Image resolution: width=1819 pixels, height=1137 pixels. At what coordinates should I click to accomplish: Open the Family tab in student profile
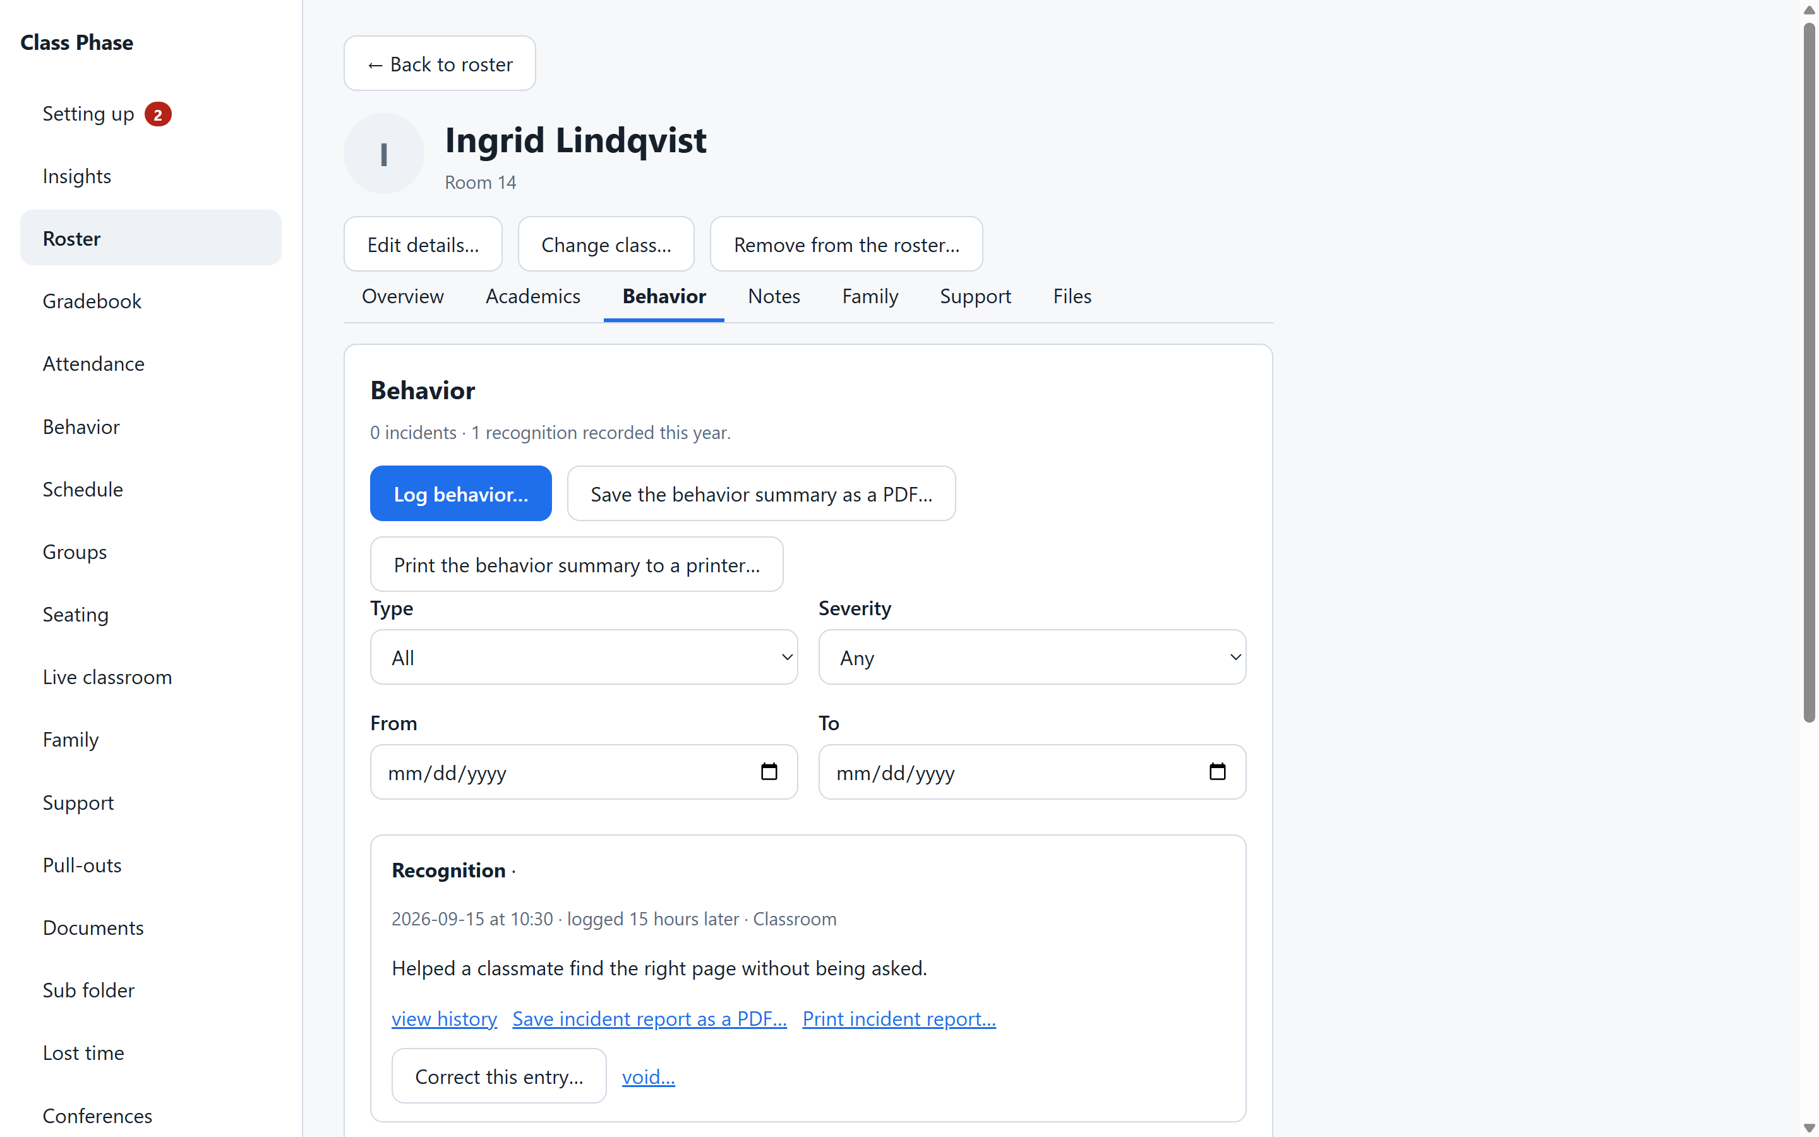[x=870, y=296]
